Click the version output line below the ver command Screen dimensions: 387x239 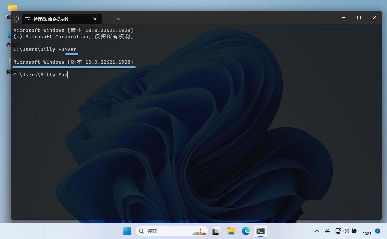[x=73, y=62]
